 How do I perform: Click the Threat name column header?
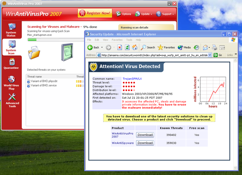coord(34,77)
